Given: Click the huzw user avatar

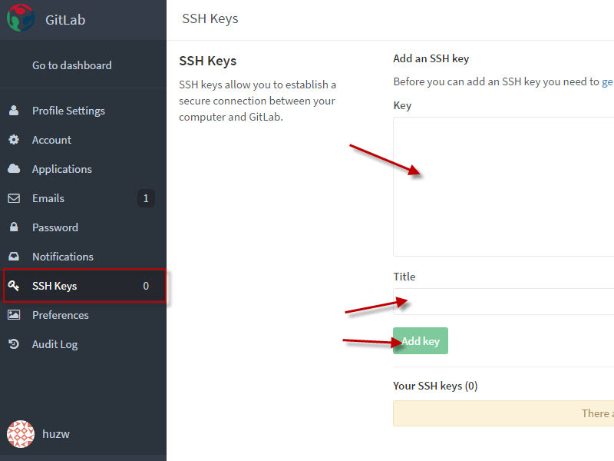Looking at the screenshot, I should (x=21, y=434).
